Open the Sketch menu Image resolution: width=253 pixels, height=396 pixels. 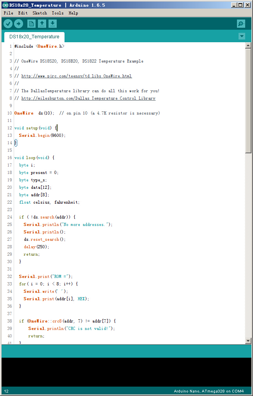pos(39,13)
